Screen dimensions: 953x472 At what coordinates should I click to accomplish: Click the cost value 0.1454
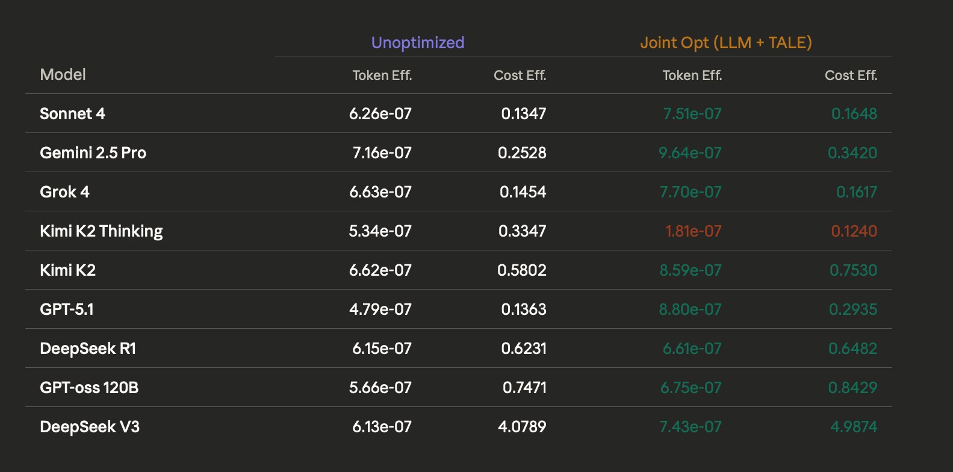pyautogui.click(x=523, y=192)
